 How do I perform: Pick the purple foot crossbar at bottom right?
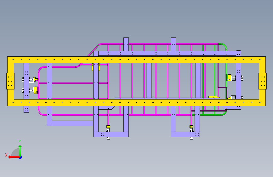[x=185, y=134]
